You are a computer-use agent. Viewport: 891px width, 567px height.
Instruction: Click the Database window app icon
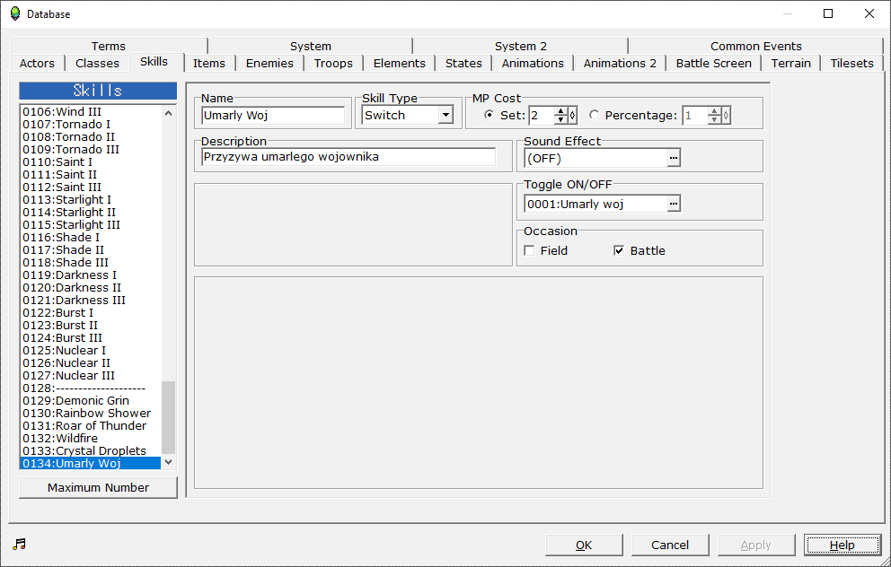click(15, 13)
